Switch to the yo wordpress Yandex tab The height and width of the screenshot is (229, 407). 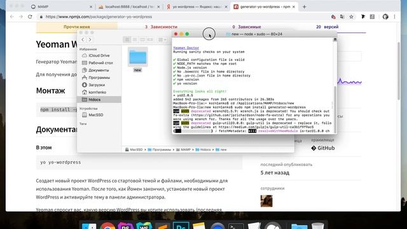(x=197, y=7)
